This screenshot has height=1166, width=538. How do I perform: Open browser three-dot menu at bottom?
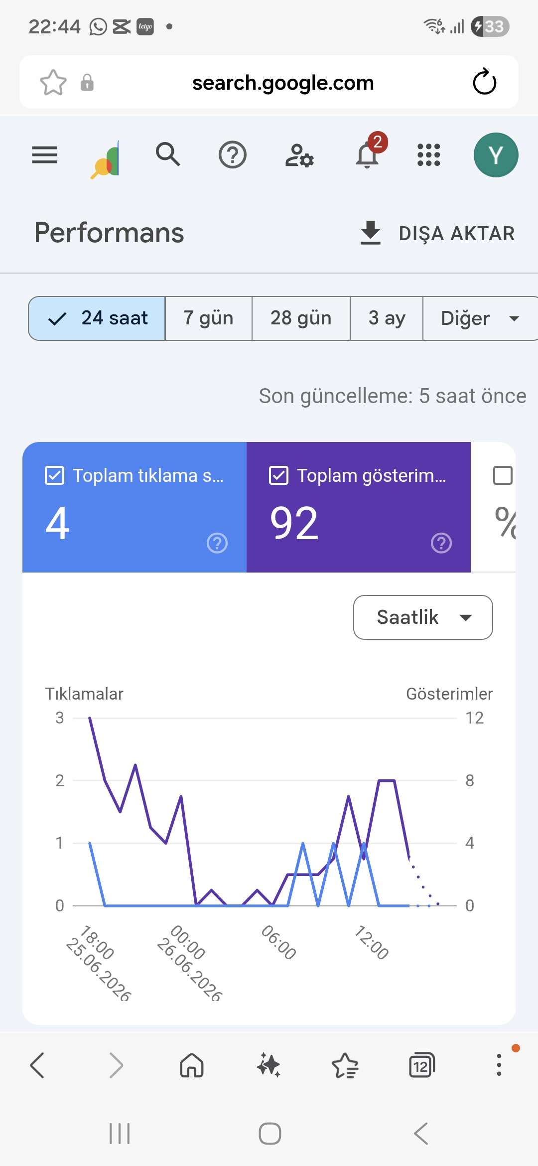click(499, 1065)
